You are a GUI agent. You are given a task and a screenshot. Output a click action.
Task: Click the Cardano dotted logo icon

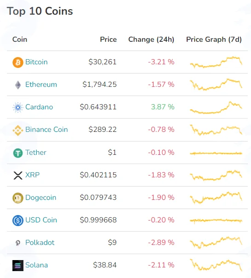pyautogui.click(x=18, y=107)
